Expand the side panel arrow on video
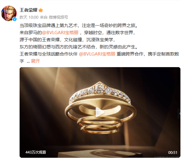 click(180, 113)
